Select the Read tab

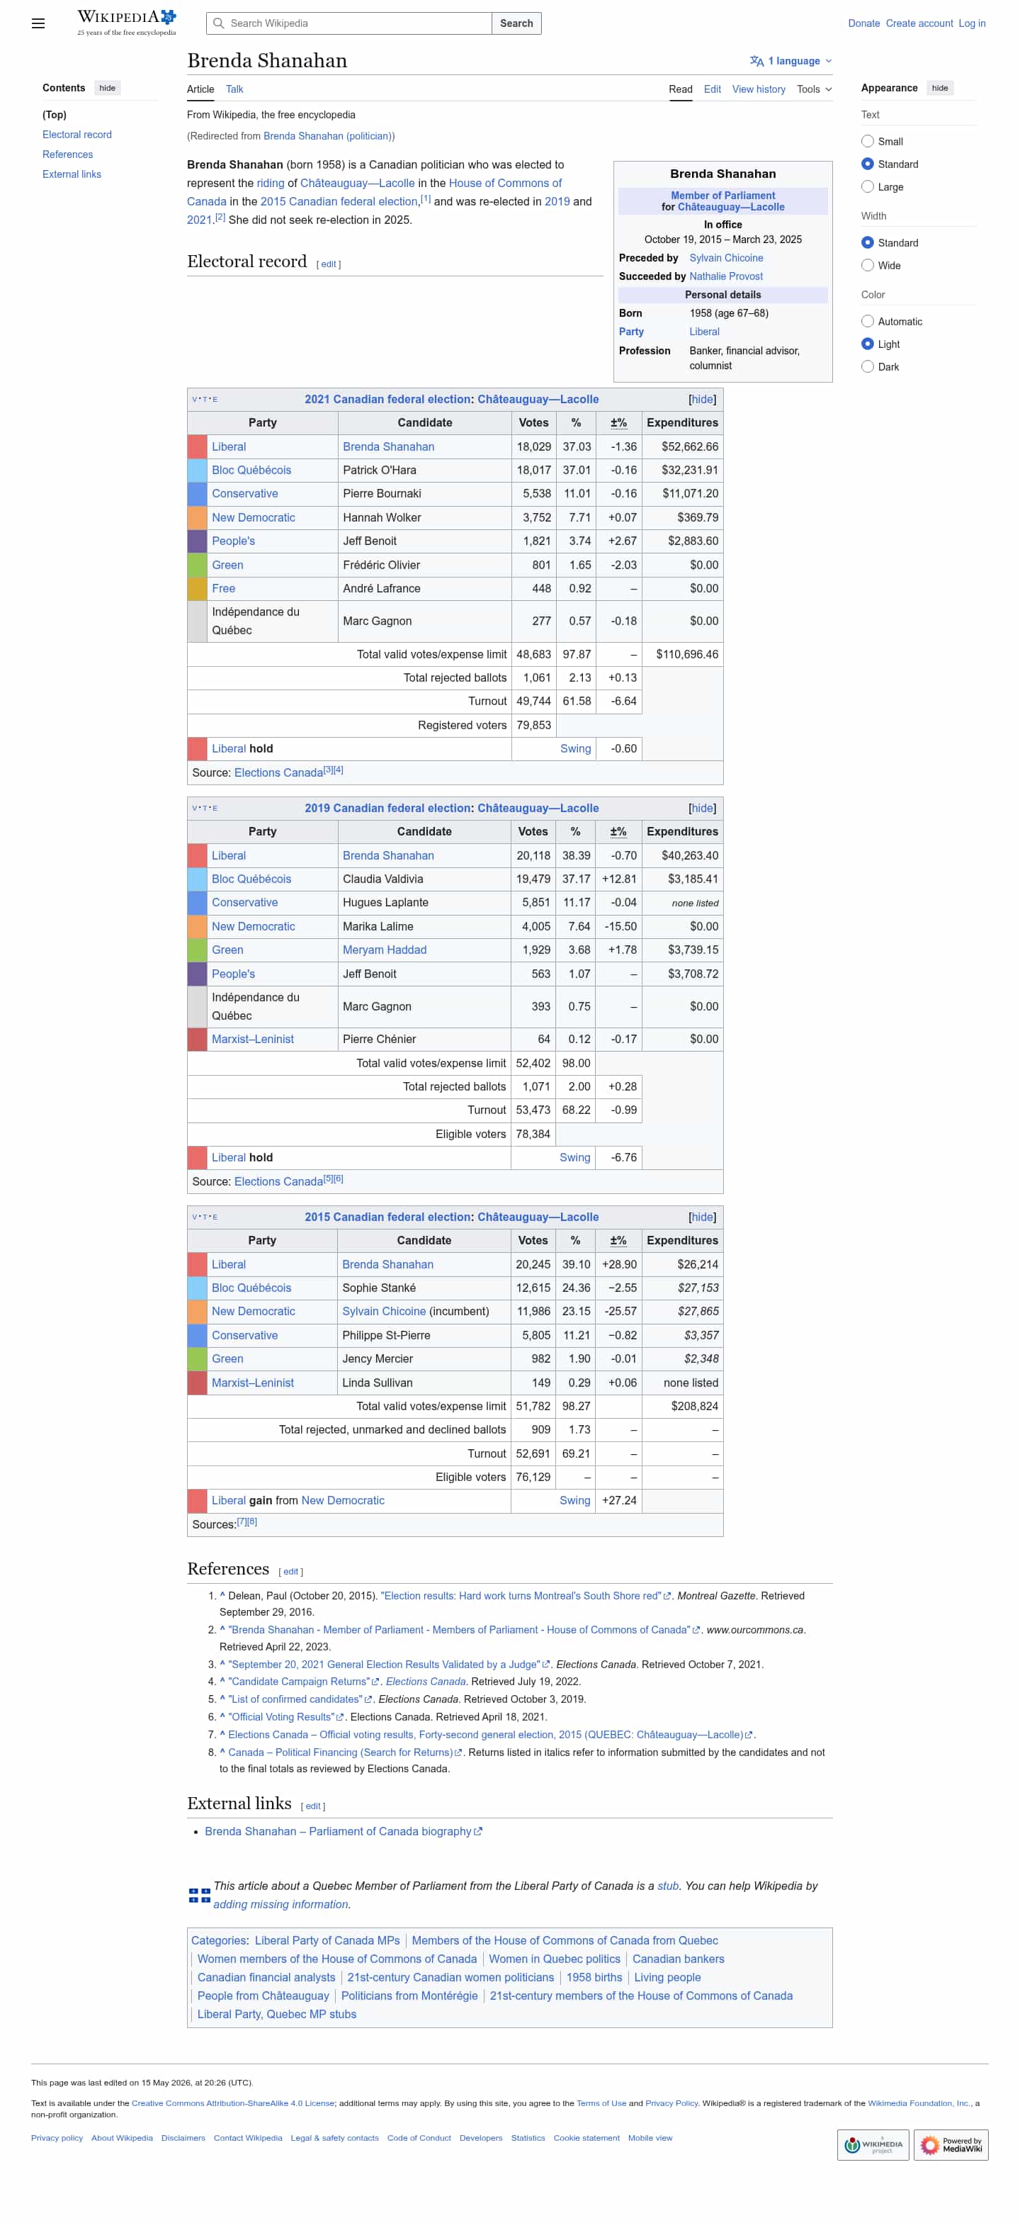[680, 89]
